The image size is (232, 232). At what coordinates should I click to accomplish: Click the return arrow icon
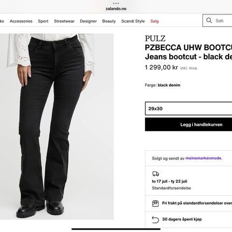pyautogui.click(x=156, y=219)
